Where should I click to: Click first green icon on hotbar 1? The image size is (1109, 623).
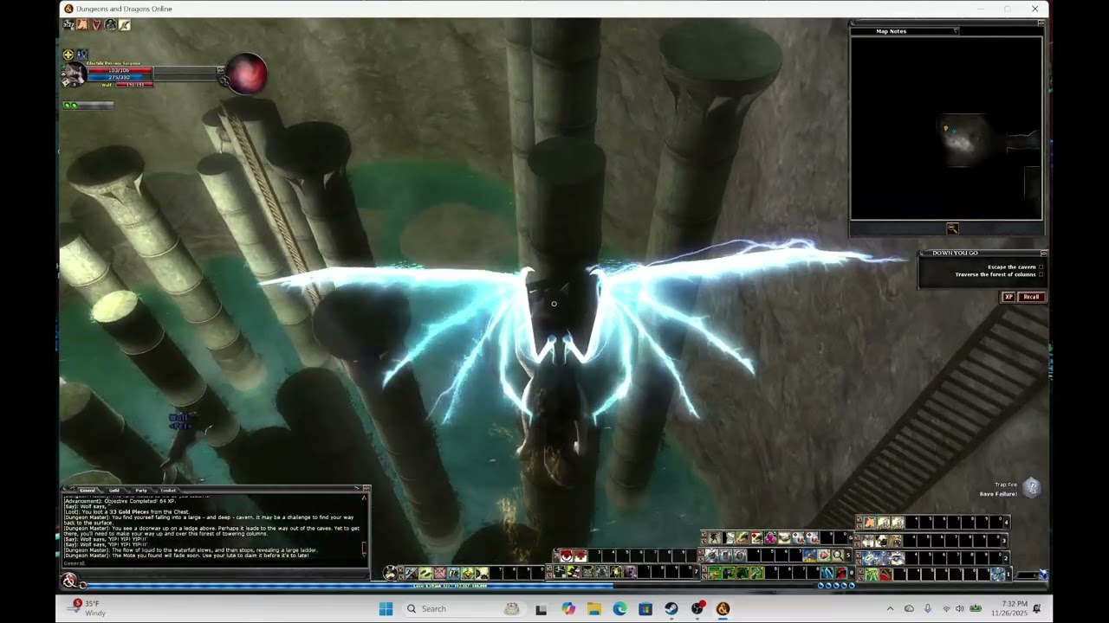point(872,575)
